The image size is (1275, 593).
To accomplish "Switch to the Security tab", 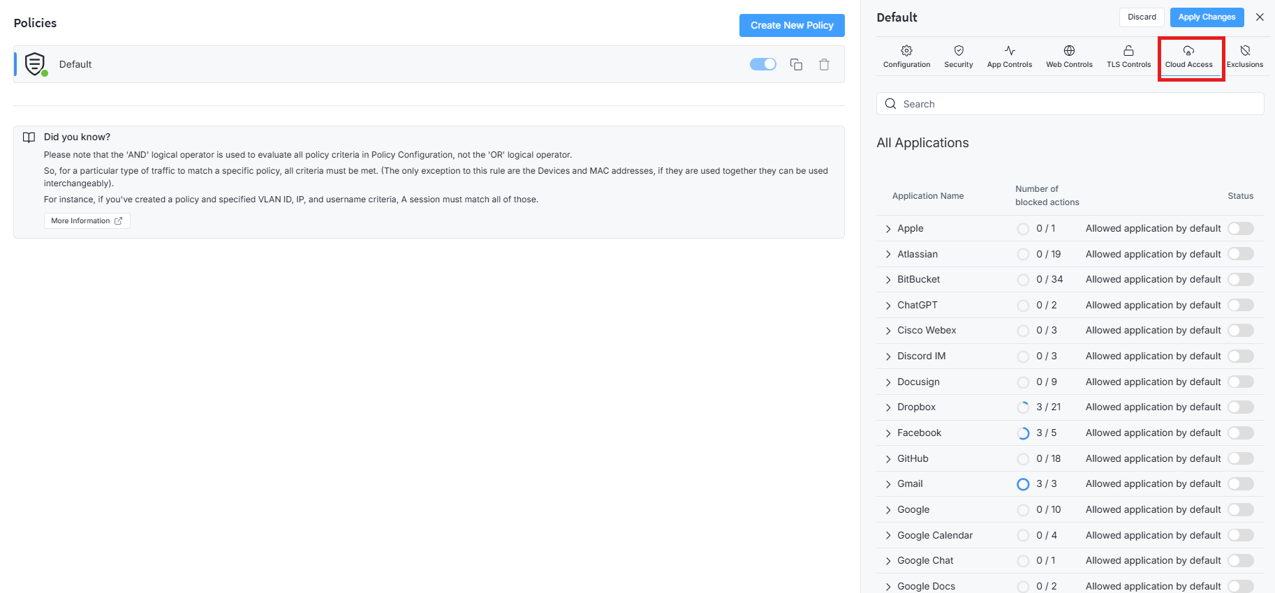I will 959,57.
